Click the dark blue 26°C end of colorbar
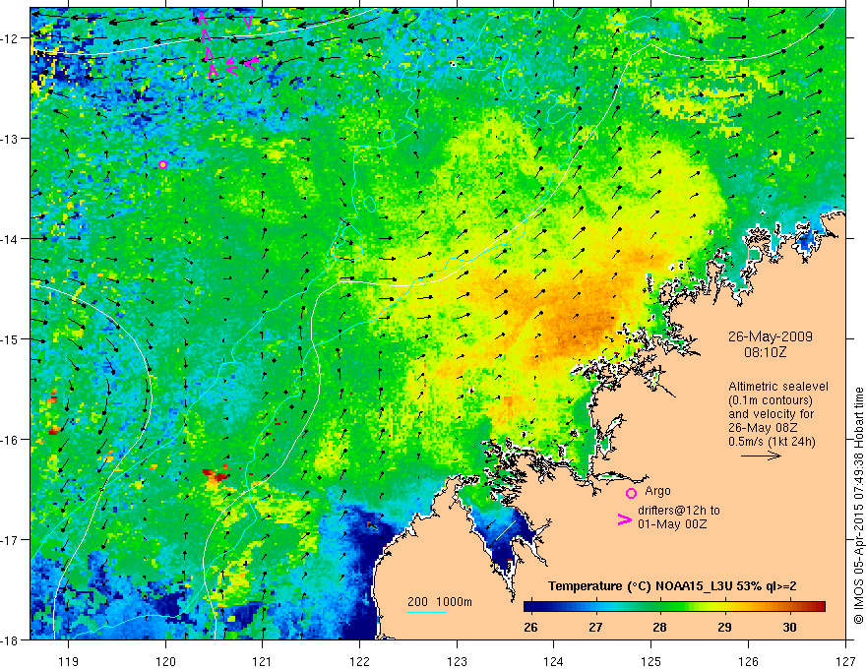The height and width of the screenshot is (669, 866). coord(531,607)
